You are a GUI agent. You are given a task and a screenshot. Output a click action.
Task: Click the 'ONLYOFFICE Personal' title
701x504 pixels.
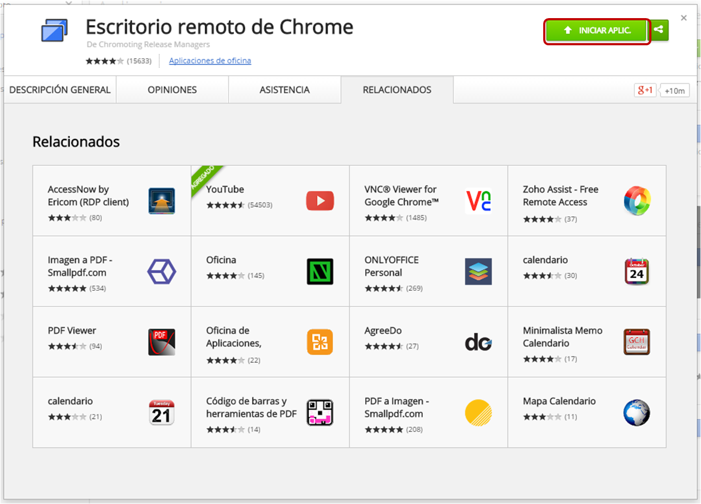pyautogui.click(x=392, y=266)
